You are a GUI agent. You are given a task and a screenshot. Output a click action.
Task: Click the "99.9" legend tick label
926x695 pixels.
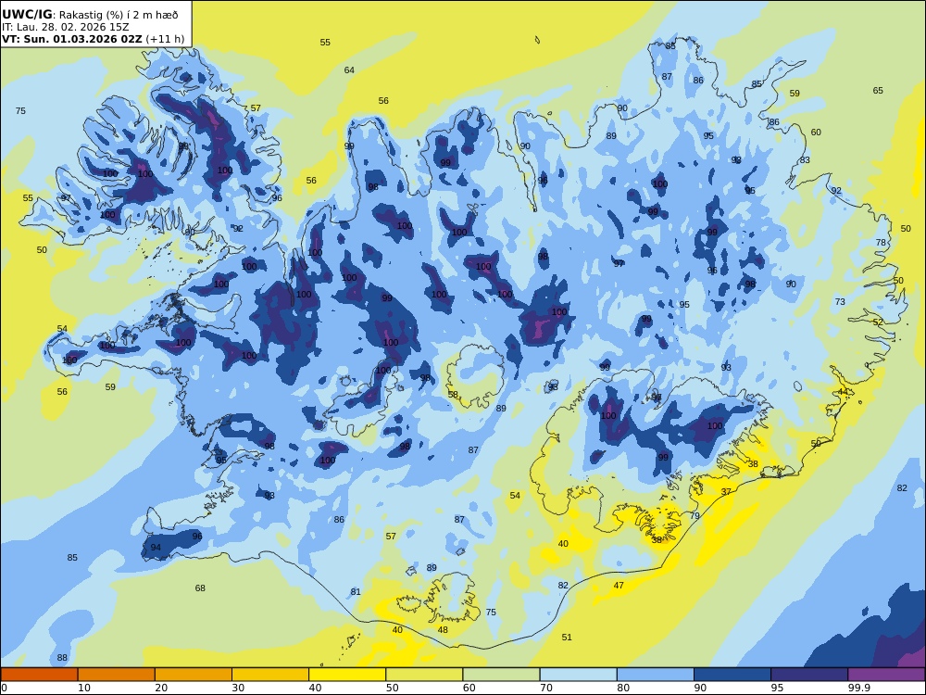pos(858,688)
